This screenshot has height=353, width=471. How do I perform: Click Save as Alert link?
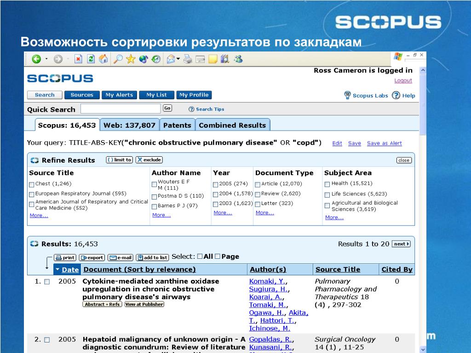(x=384, y=143)
